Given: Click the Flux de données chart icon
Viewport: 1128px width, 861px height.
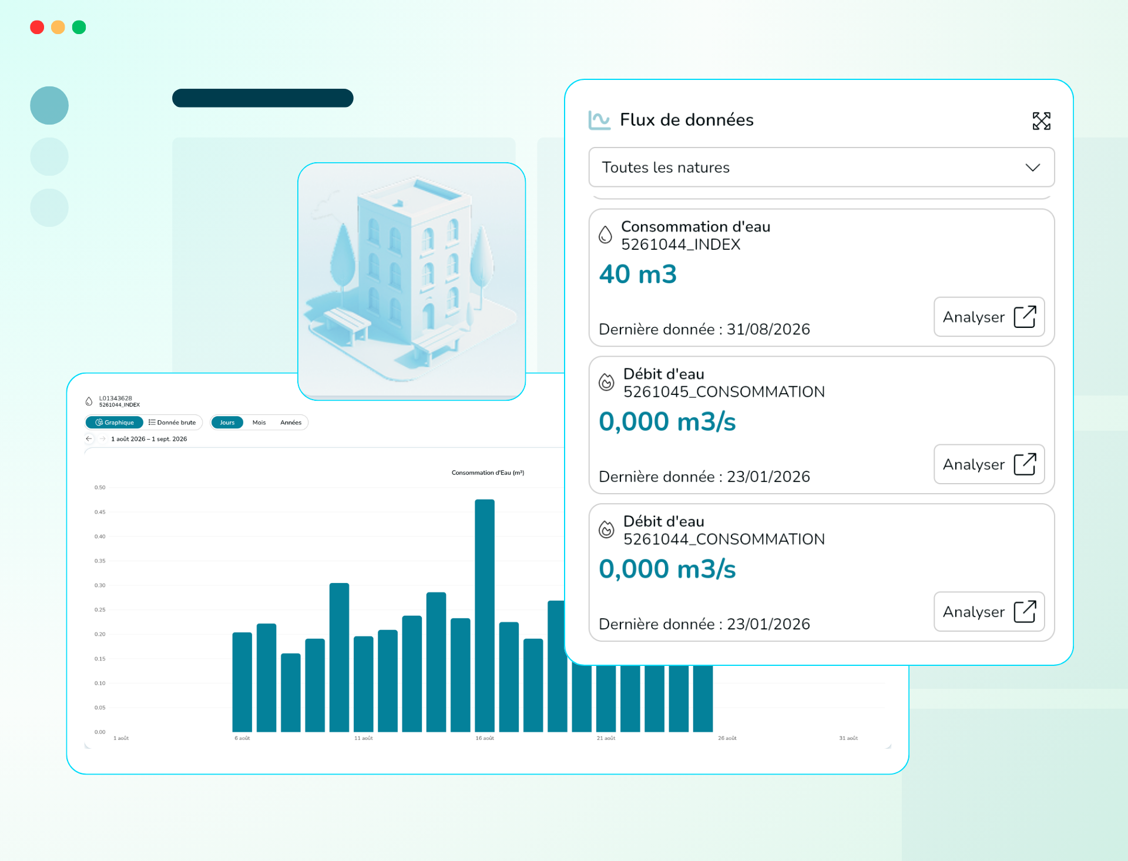Looking at the screenshot, I should [x=599, y=120].
